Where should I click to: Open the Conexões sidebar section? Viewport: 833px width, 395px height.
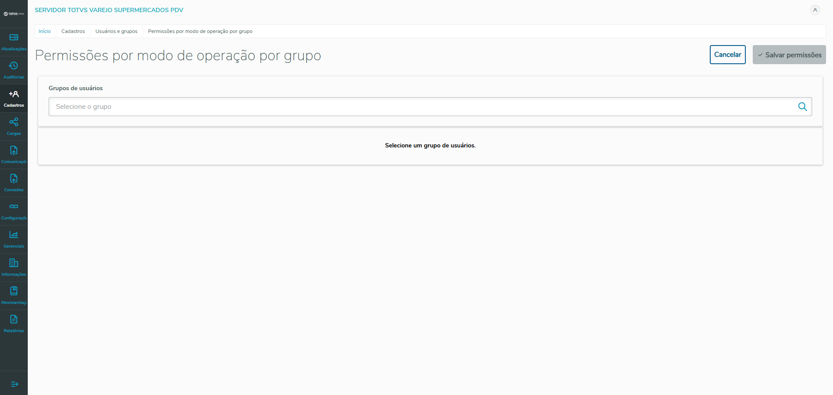tap(14, 183)
